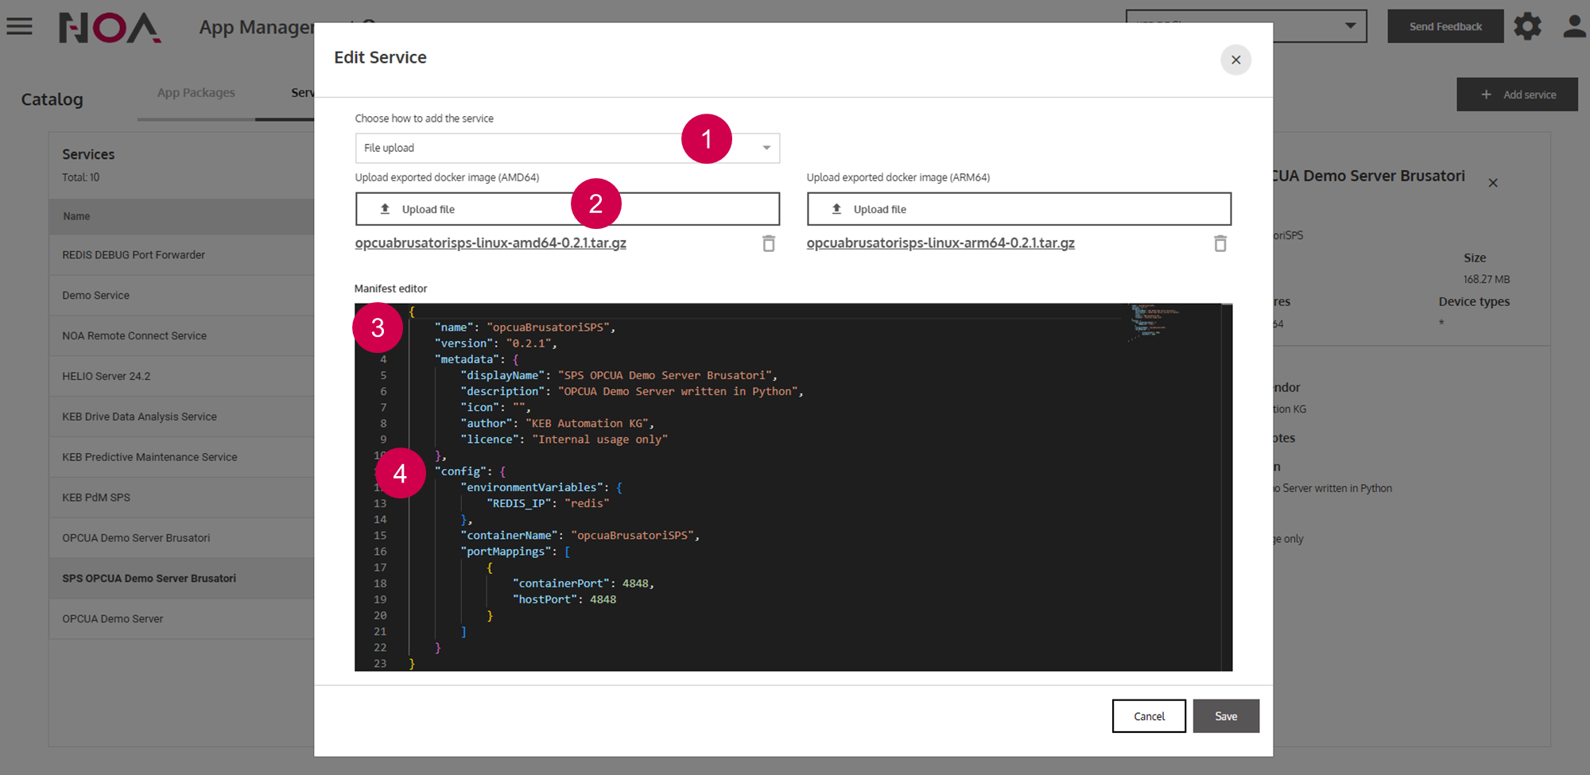The image size is (1590, 775).
Task: Cancel editing the service
Action: 1148,716
